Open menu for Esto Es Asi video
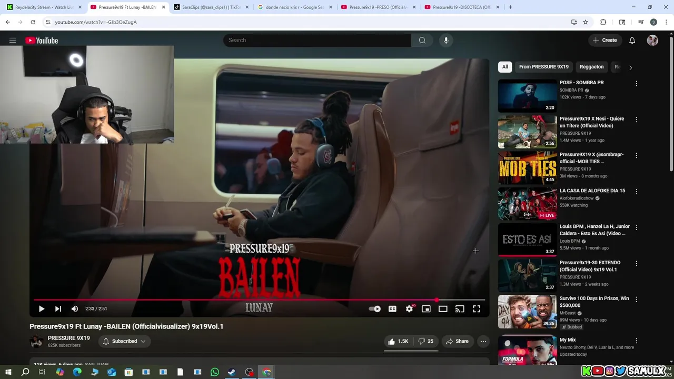The height and width of the screenshot is (379, 674). (x=636, y=227)
